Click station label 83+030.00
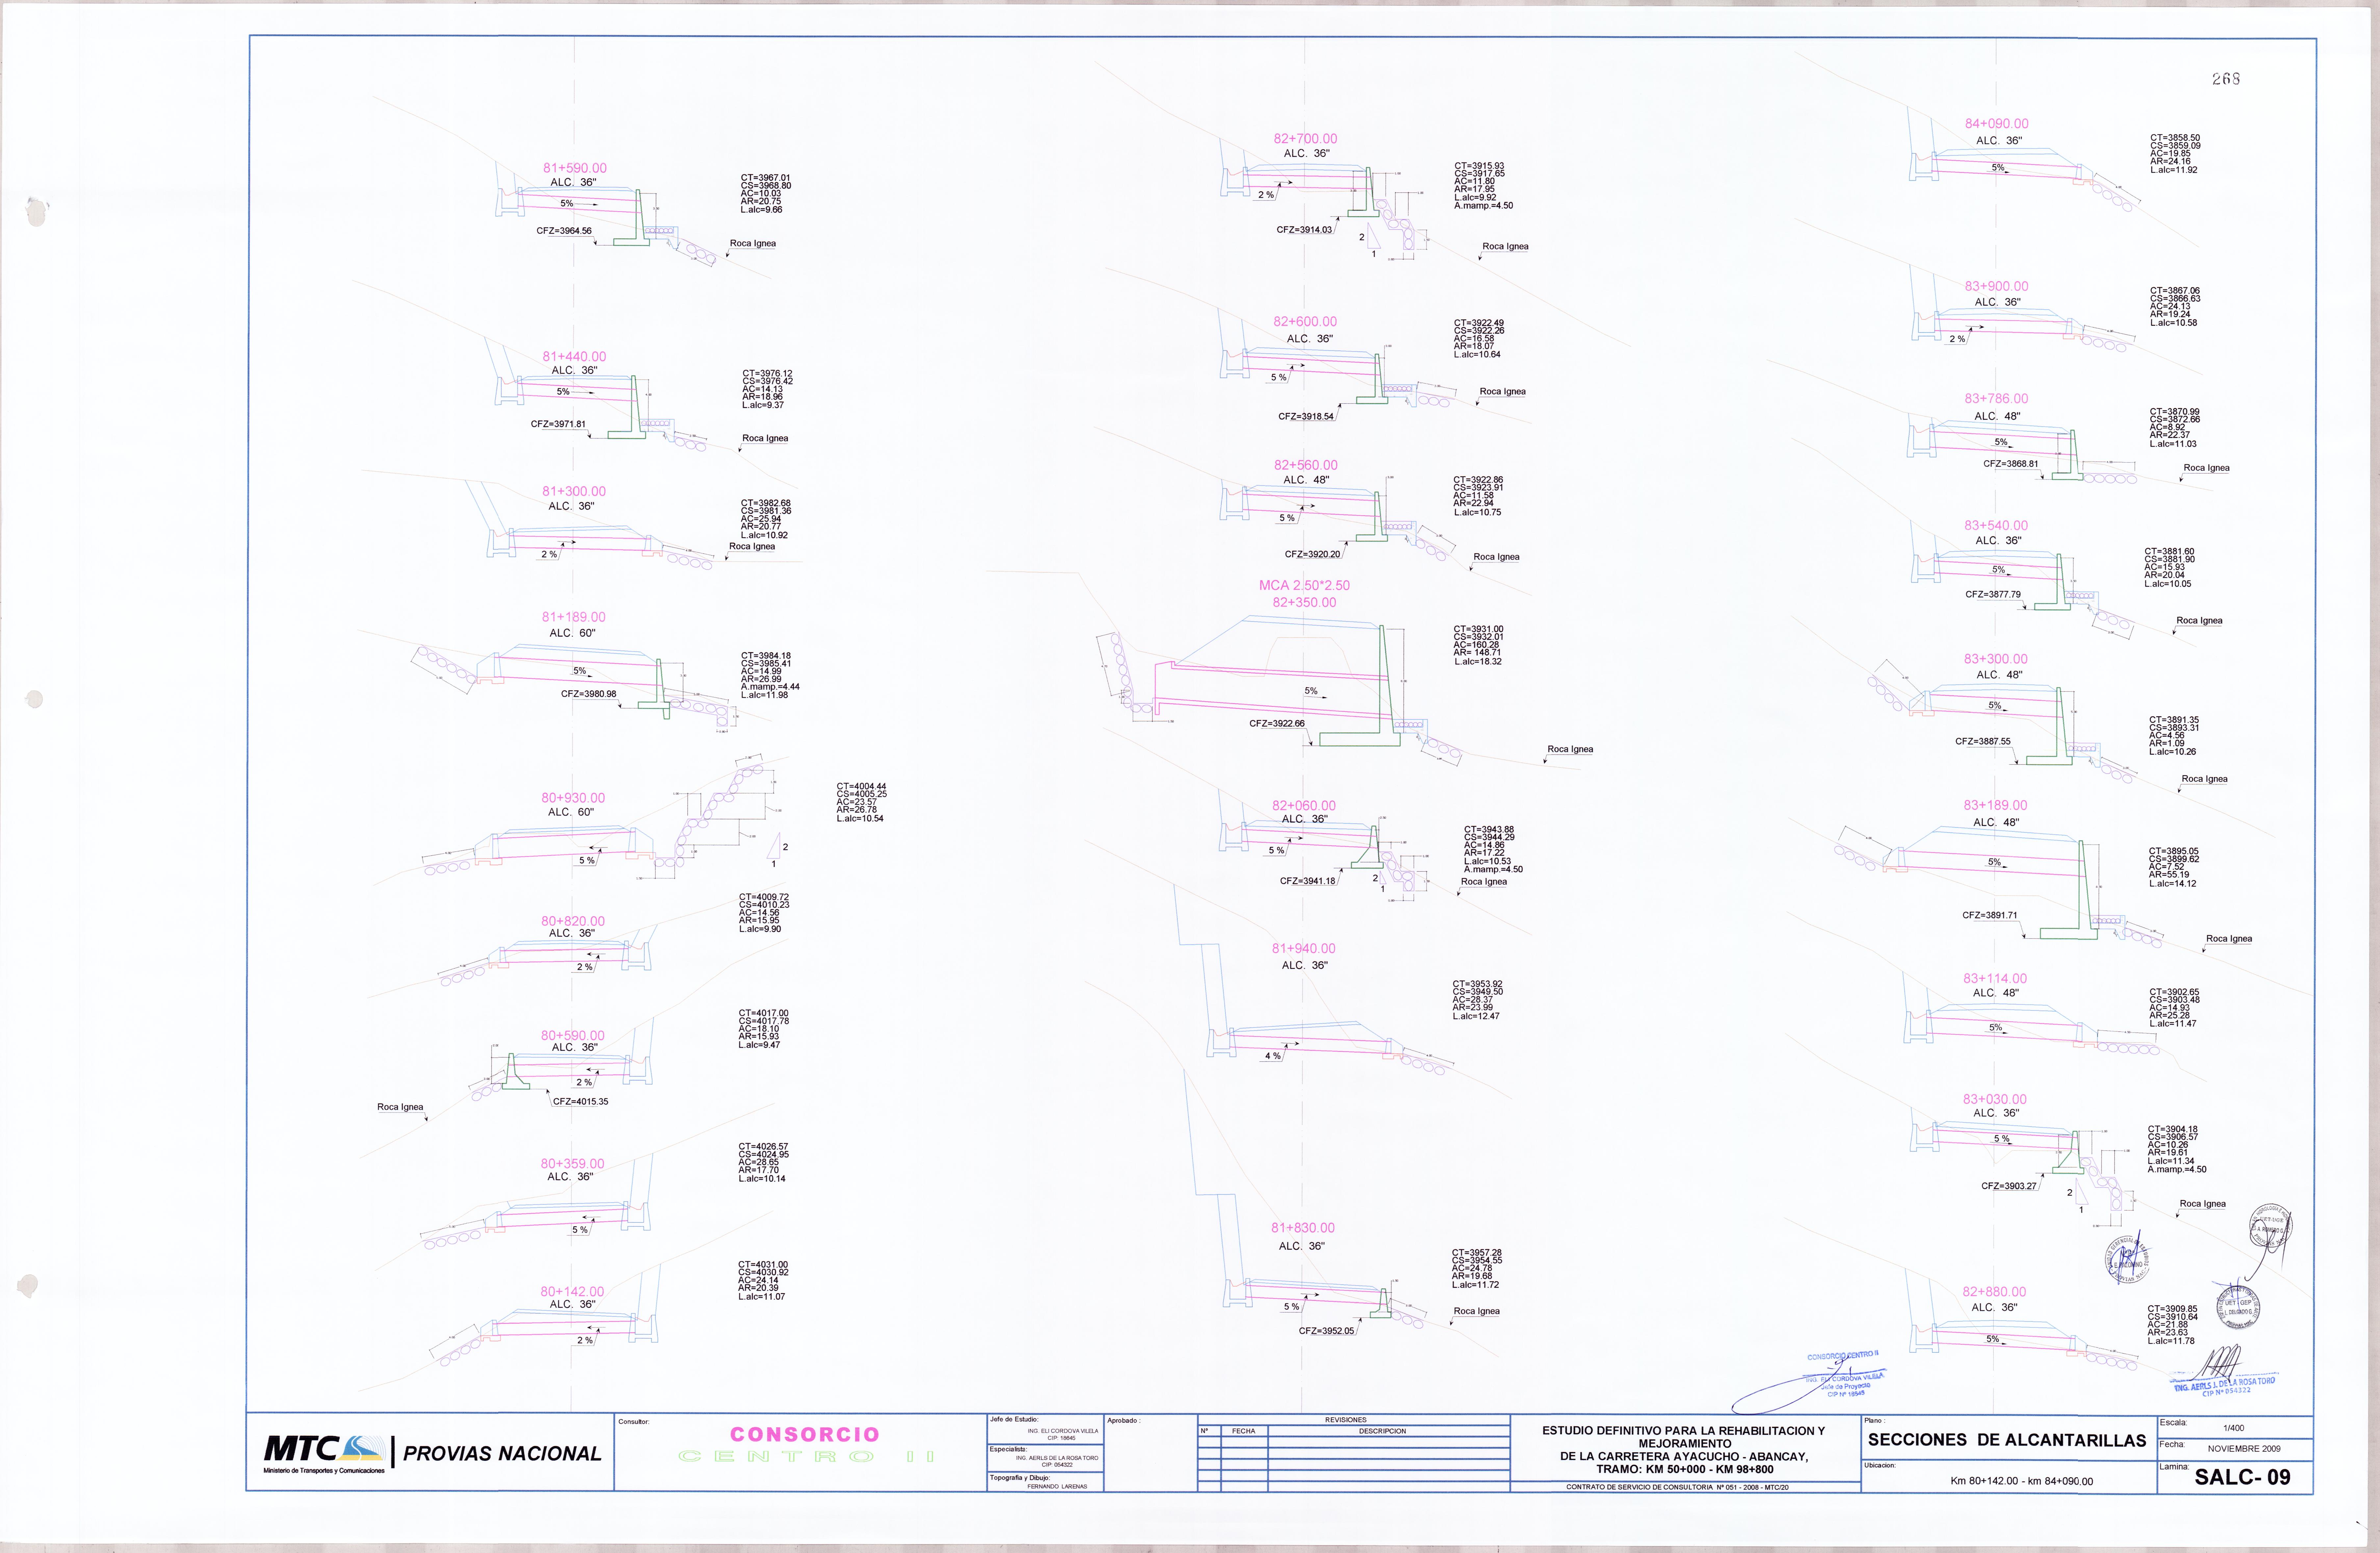 click(1995, 1099)
